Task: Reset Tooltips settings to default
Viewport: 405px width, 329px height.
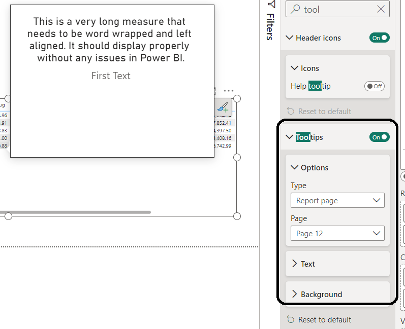Action: [x=319, y=320]
